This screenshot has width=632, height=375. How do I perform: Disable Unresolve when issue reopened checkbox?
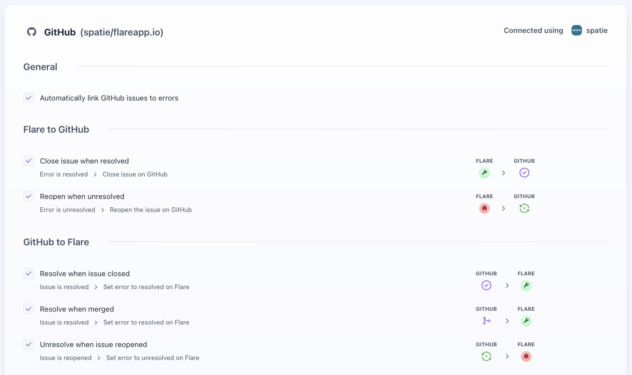(29, 345)
